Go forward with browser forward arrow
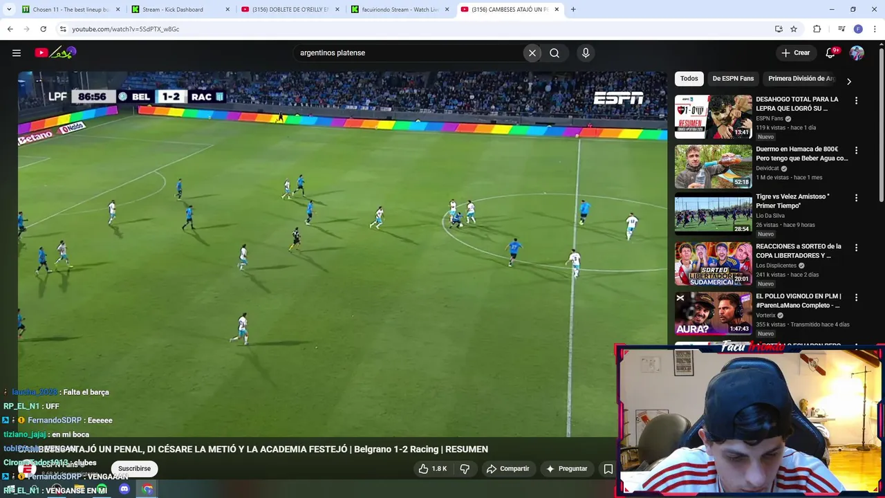Image resolution: width=885 pixels, height=498 pixels. tap(26, 29)
